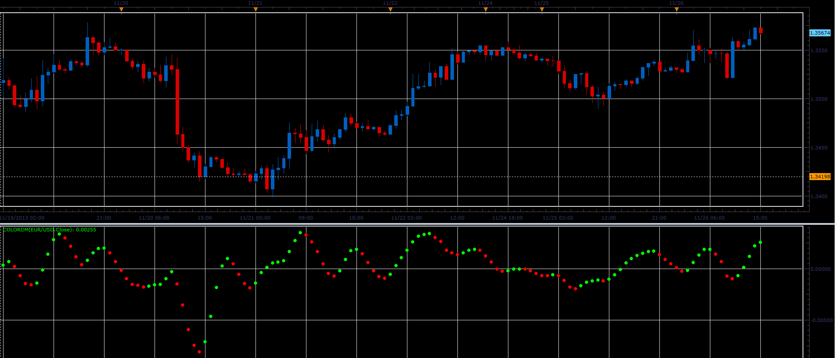This screenshot has width=835, height=358.
Task: Click the 11/20 06:00 time label
Action: (x=154, y=218)
